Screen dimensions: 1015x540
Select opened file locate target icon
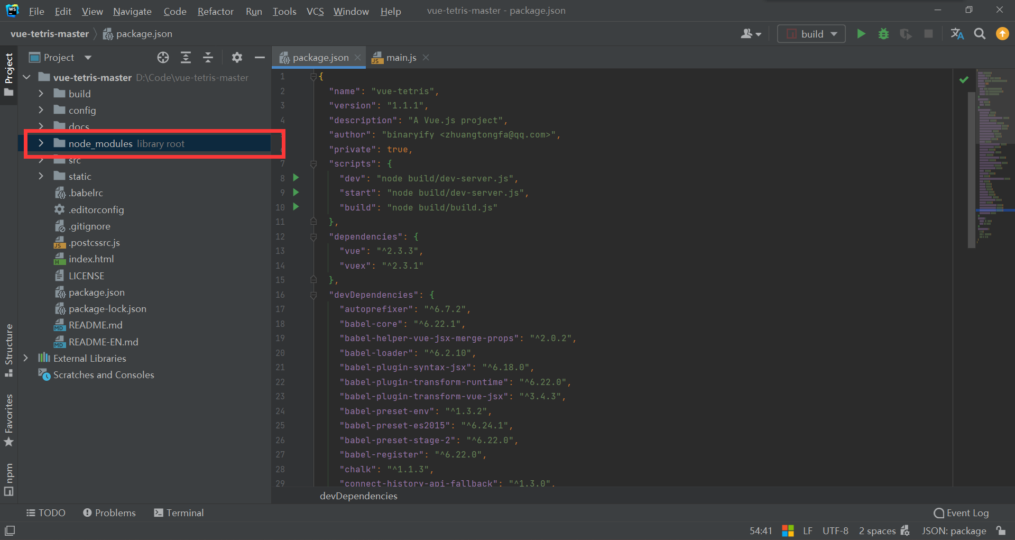pos(163,58)
